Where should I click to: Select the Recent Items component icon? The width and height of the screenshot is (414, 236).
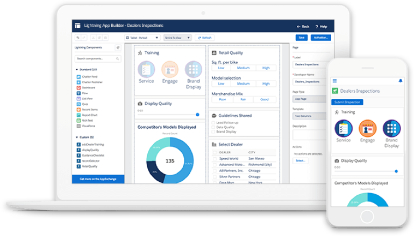coord(78,109)
